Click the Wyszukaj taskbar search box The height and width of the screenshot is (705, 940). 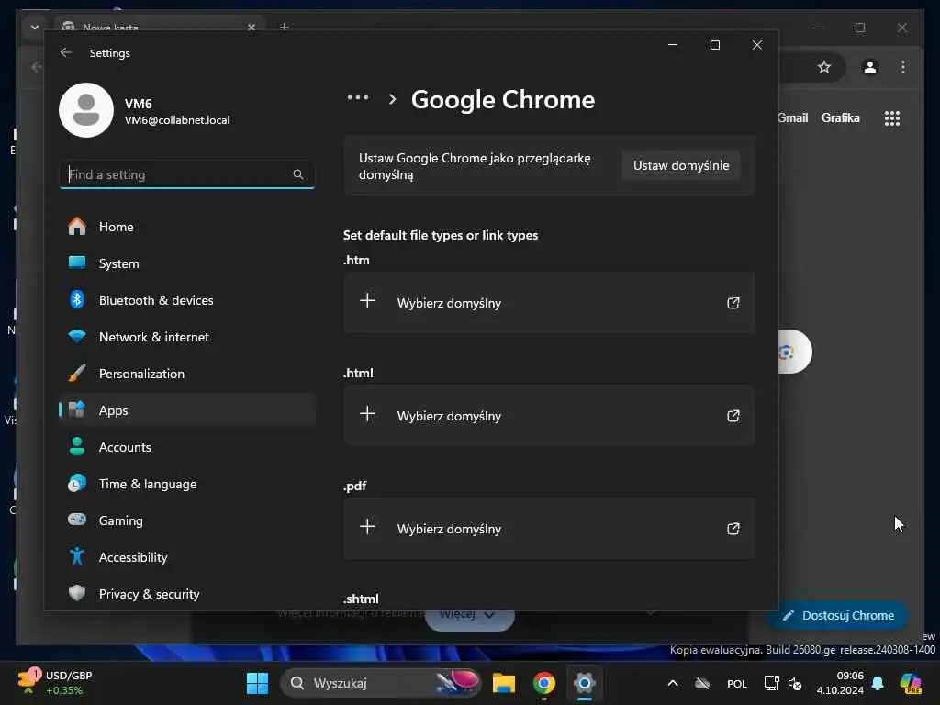[381, 683]
